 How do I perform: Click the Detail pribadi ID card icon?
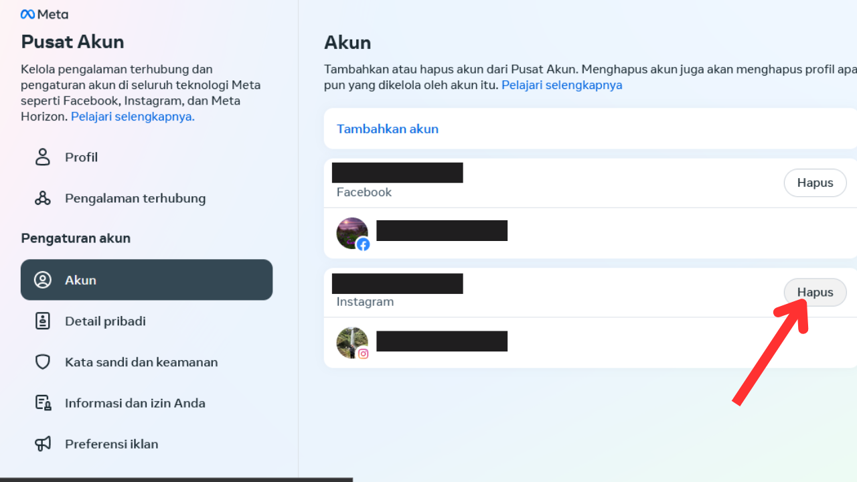point(43,321)
